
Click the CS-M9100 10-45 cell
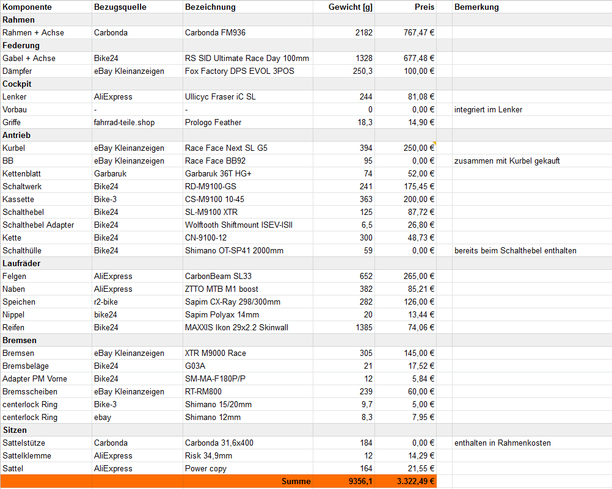click(248, 200)
